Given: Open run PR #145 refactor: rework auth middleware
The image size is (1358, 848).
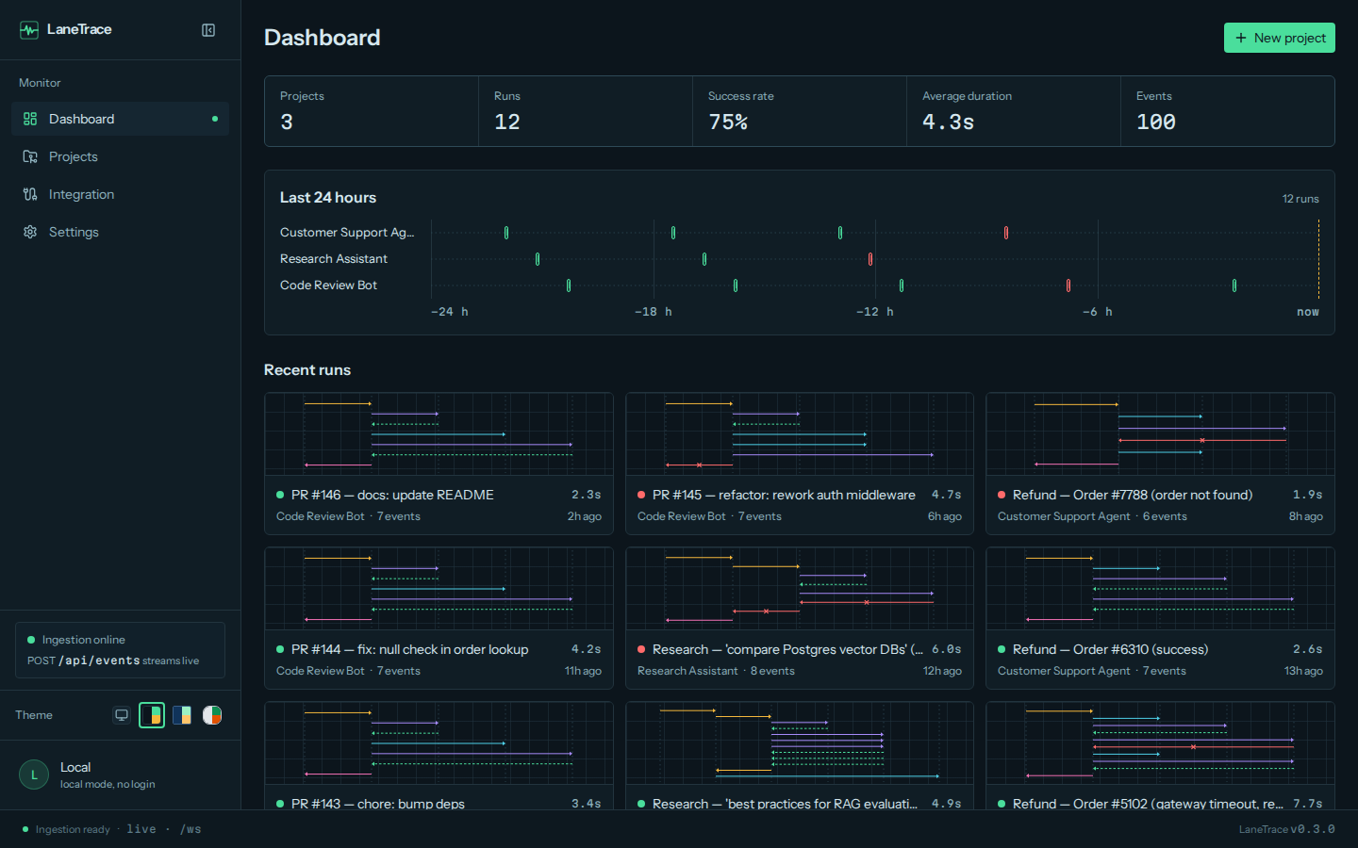Looking at the screenshot, I should 800,464.
